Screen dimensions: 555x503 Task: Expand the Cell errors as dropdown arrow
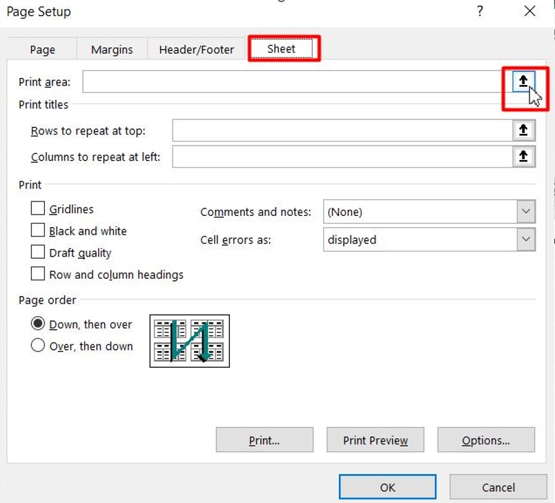point(526,239)
